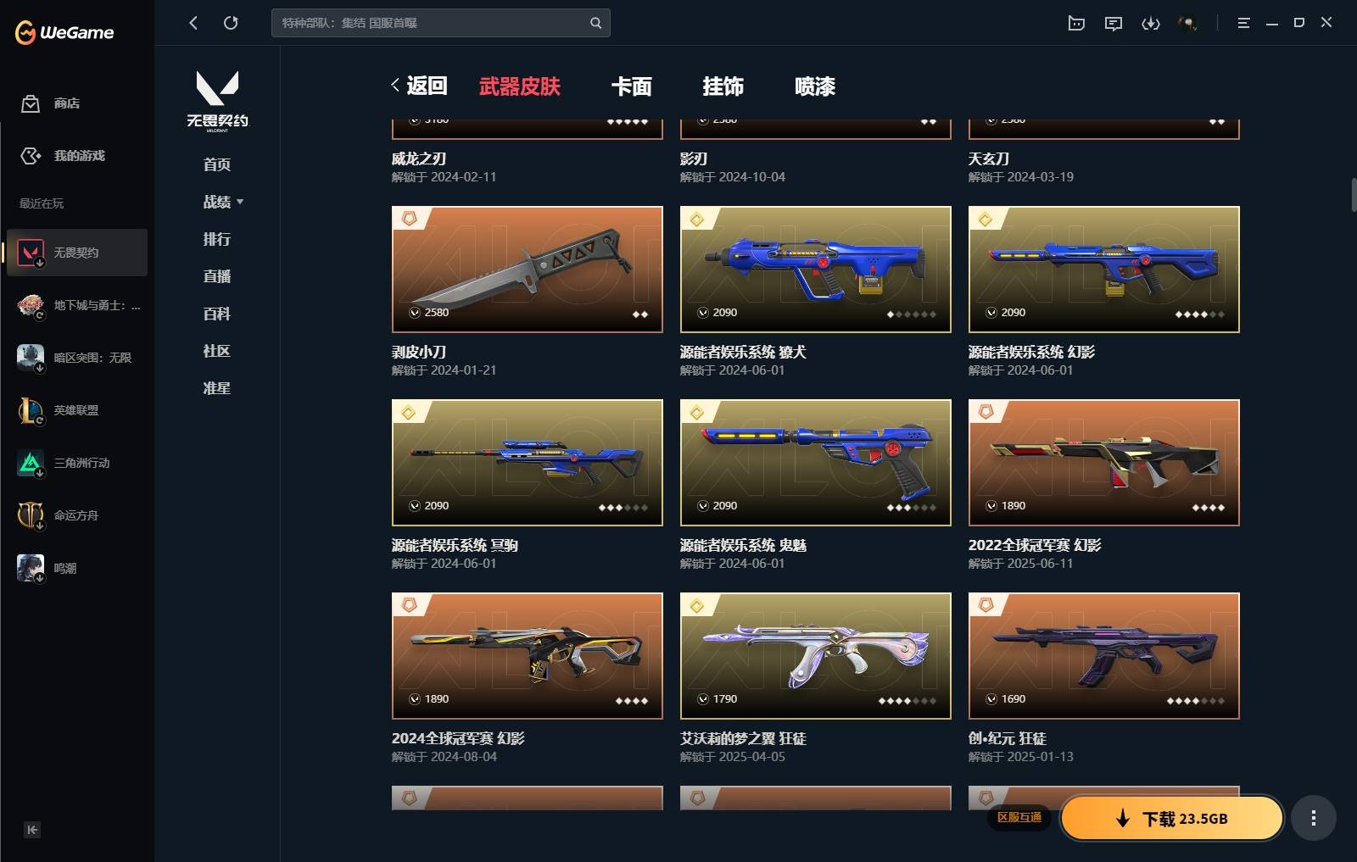Viewport: 1357px width, 862px height.
Task: Open the messages chat icon
Action: click(1114, 23)
